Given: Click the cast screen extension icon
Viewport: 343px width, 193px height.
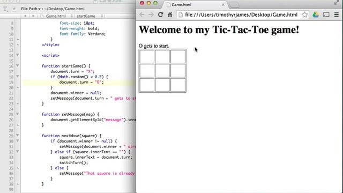Looking at the screenshot, I should [x=326, y=14].
